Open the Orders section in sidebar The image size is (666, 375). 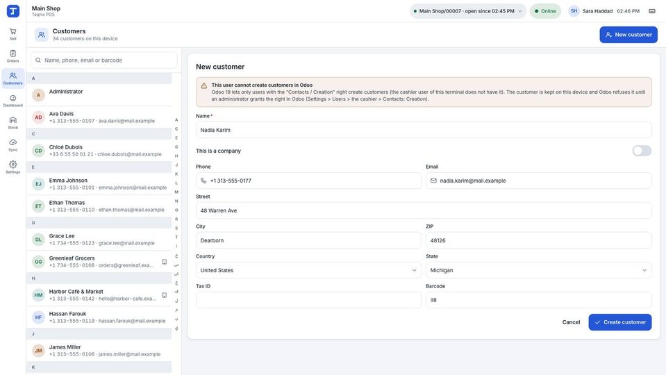click(13, 56)
